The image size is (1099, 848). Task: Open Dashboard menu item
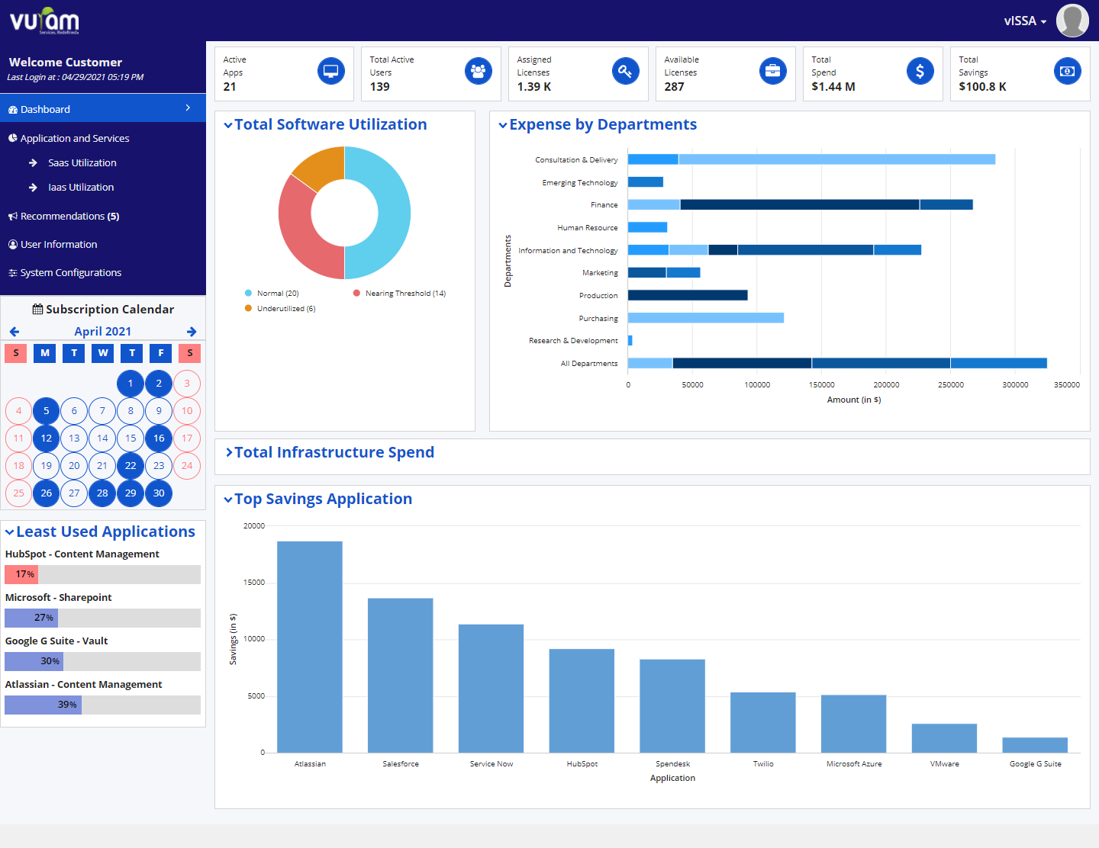[x=103, y=108]
